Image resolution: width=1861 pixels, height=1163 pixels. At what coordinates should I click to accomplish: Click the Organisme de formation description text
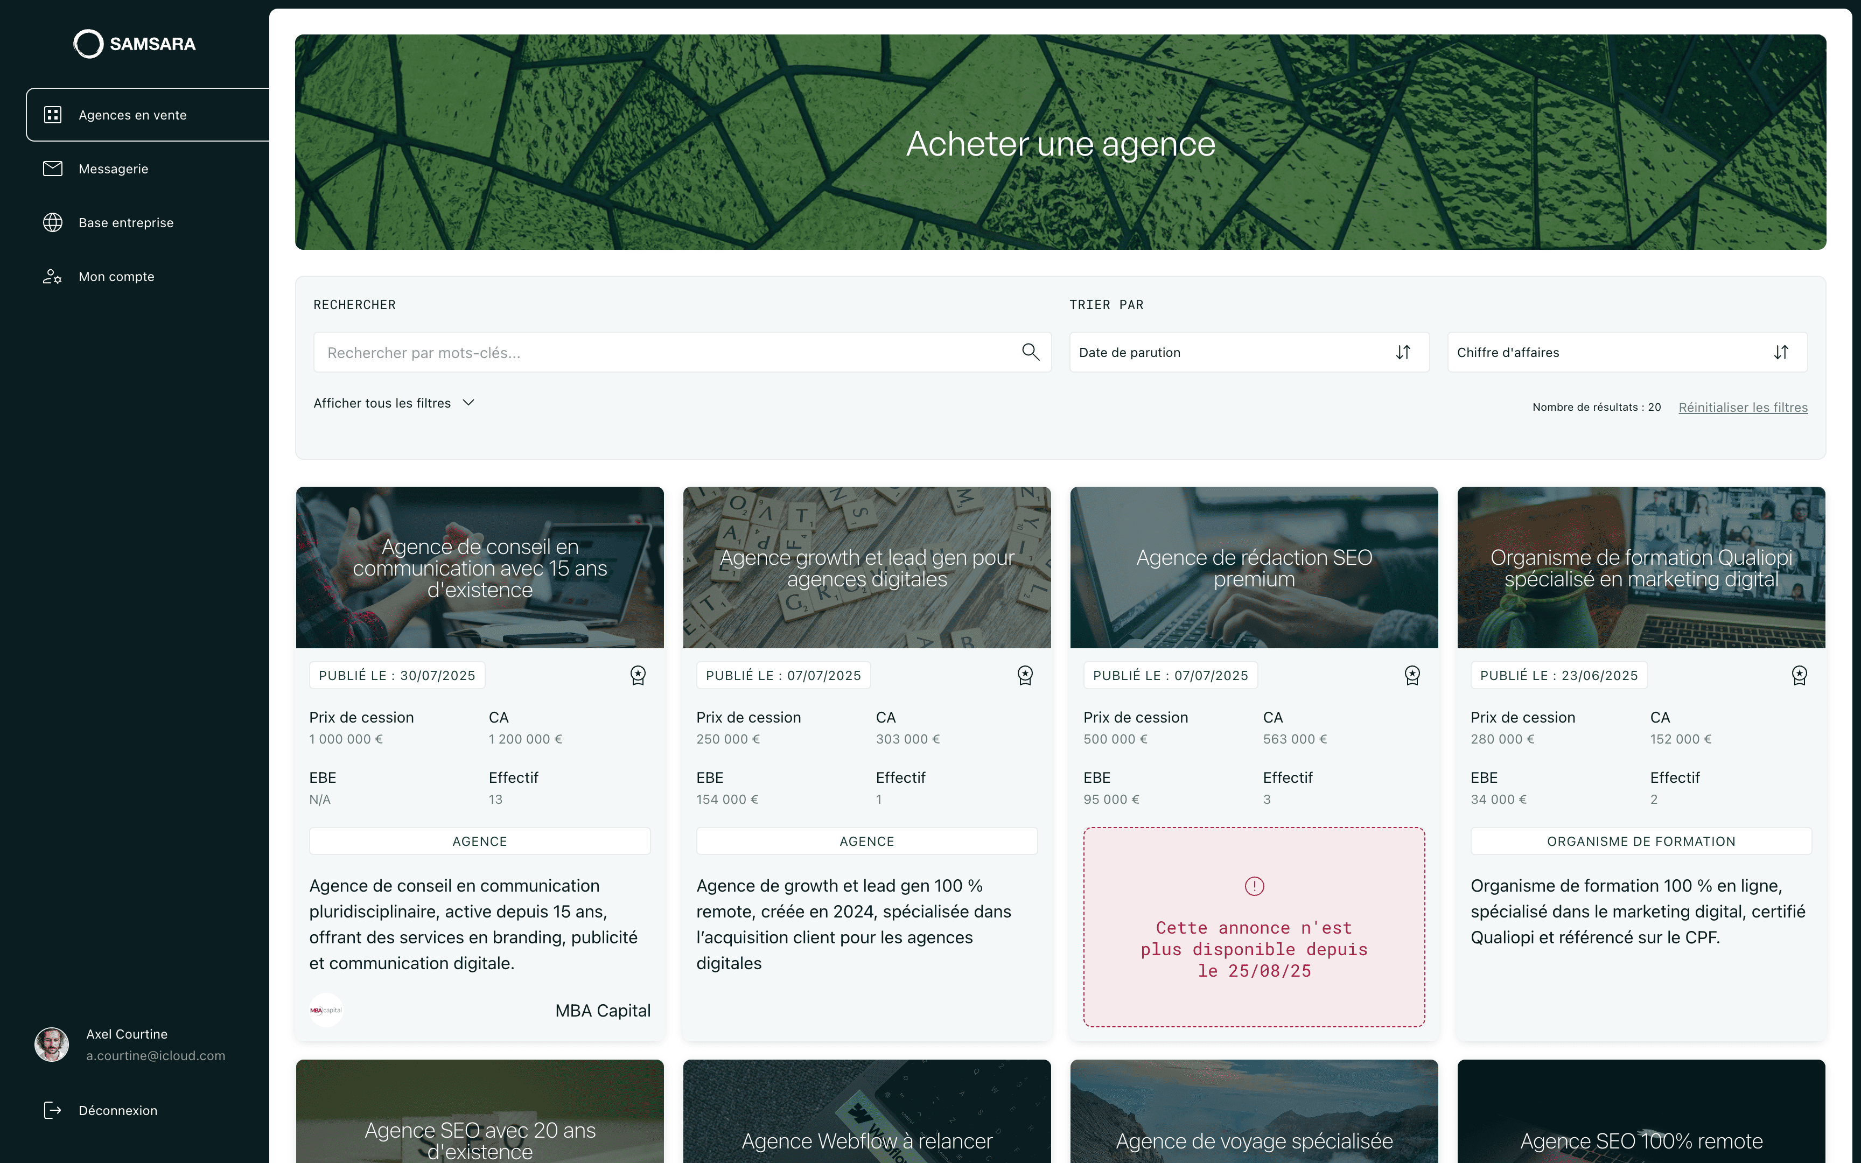click(1638, 912)
